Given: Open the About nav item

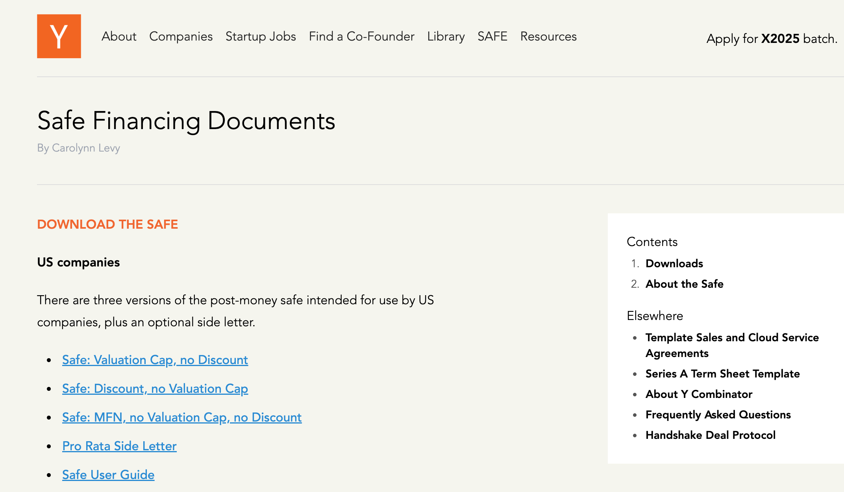Looking at the screenshot, I should point(119,36).
